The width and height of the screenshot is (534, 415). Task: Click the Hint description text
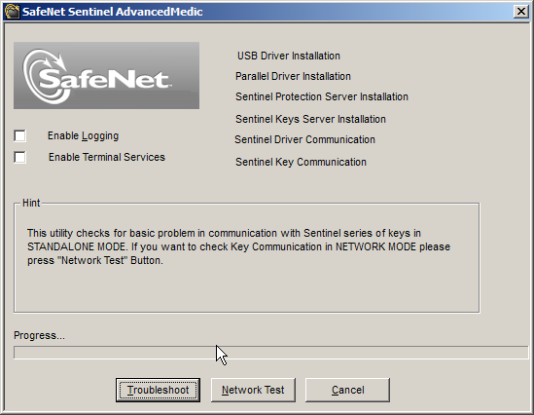pos(238,246)
